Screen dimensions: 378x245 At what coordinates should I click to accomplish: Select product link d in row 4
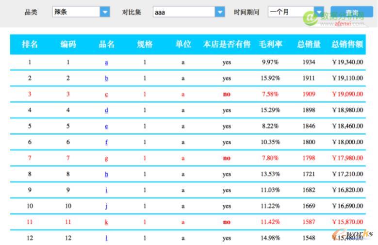click(x=106, y=110)
